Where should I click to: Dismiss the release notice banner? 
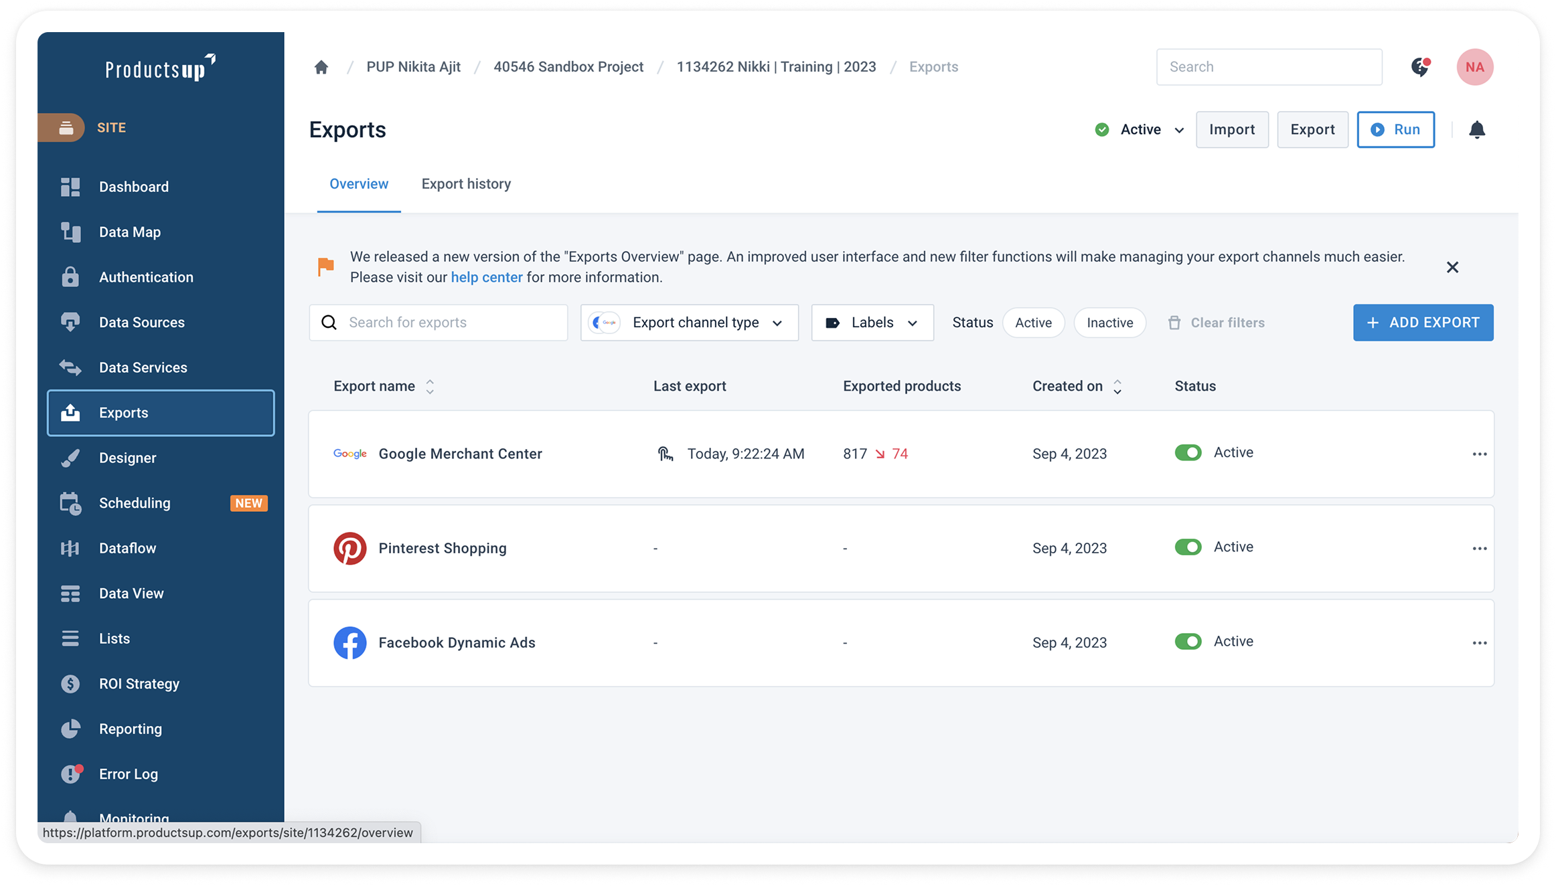[1452, 267]
